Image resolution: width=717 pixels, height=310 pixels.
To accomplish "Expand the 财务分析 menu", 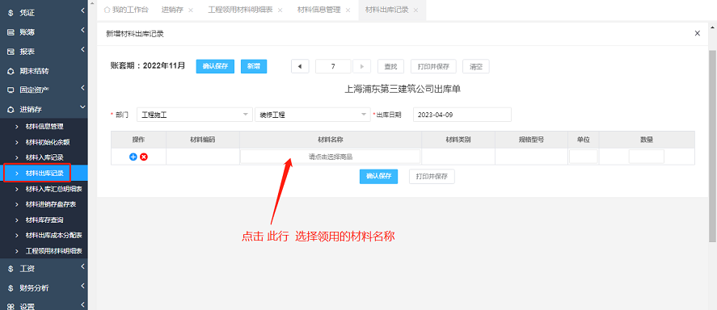I will coord(82,286).
